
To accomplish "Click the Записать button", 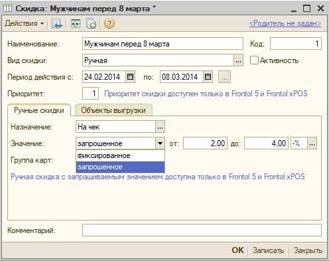I will [x=268, y=250].
